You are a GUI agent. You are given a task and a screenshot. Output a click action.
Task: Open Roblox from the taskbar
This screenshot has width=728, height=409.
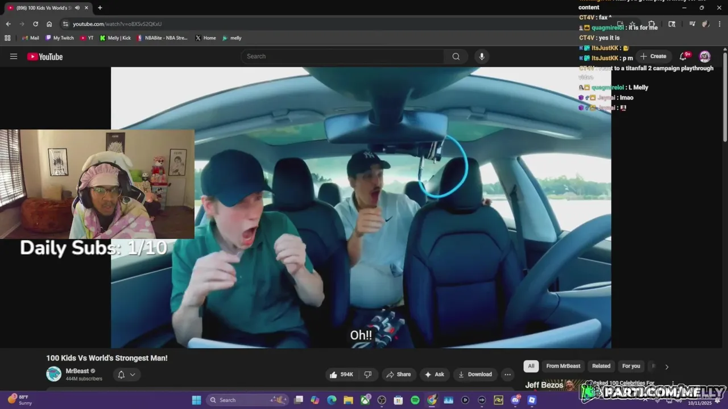[532, 400]
